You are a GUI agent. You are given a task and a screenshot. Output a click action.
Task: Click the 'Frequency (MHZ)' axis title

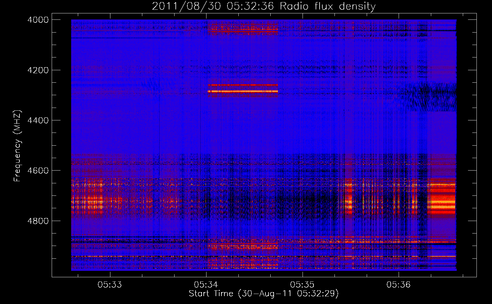(17, 146)
